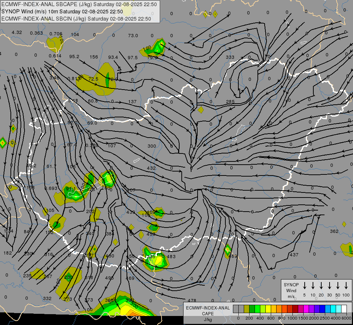Pick the magenta swatch right of 1500 tick

(306, 309)
